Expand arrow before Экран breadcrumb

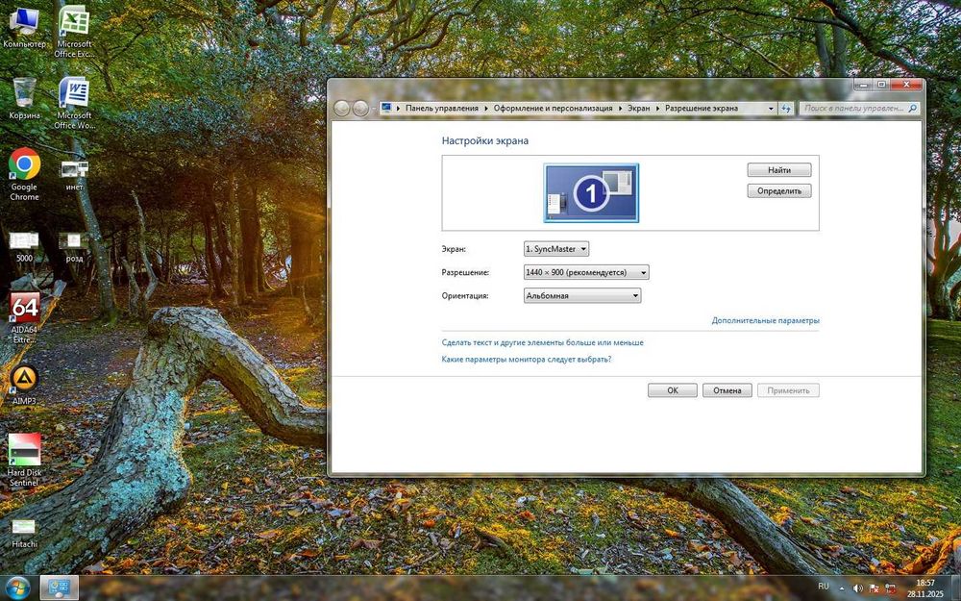[x=620, y=109]
